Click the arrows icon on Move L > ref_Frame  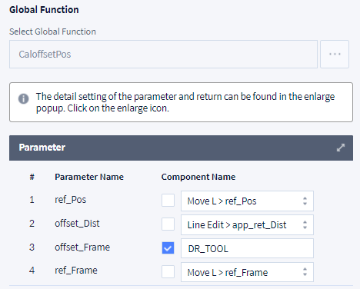305,272
